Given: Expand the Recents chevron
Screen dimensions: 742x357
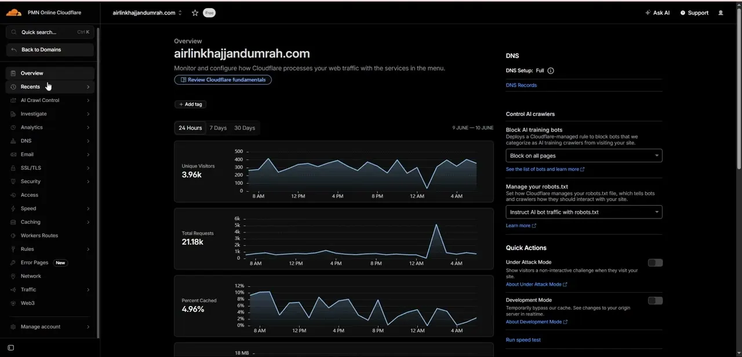Looking at the screenshot, I should [x=88, y=87].
